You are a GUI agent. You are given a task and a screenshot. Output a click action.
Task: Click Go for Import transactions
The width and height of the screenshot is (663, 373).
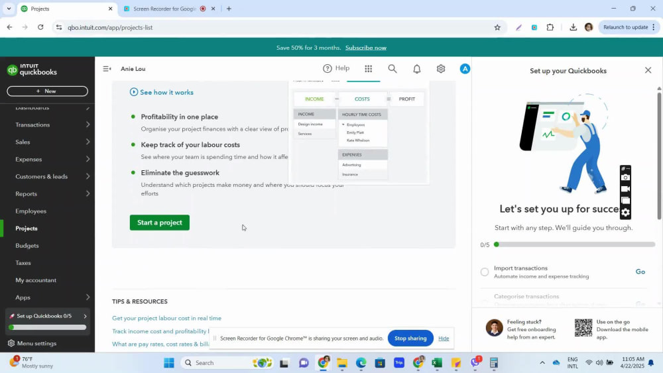tap(640, 272)
